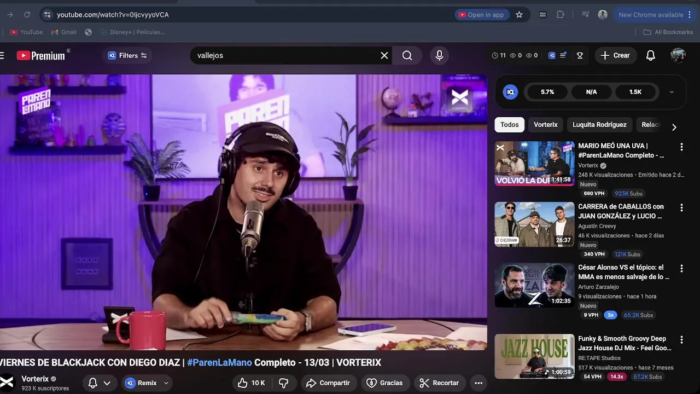
Task: Click the Open in app button
Action: pos(481,15)
